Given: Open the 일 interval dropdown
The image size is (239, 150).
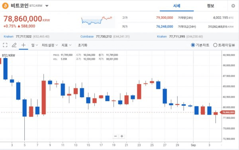Looking at the screenshot, I should (x=35, y=45).
